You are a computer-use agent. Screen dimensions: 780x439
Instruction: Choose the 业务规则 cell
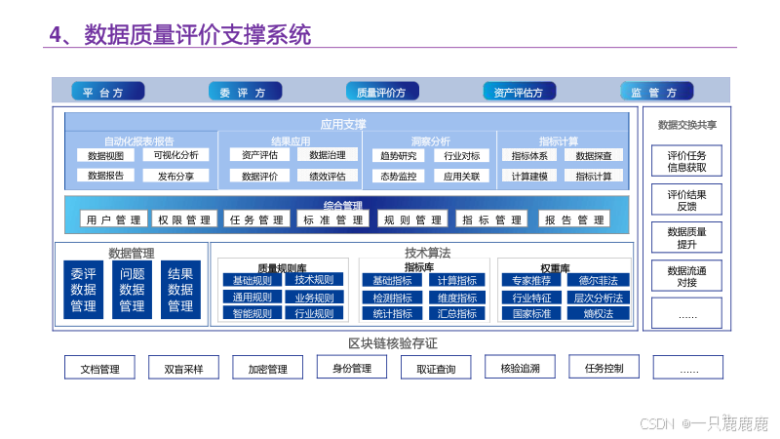coord(314,298)
